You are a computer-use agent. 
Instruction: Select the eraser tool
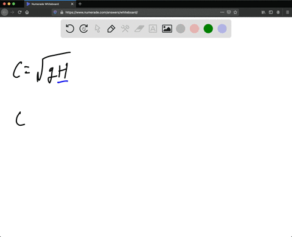(139, 29)
